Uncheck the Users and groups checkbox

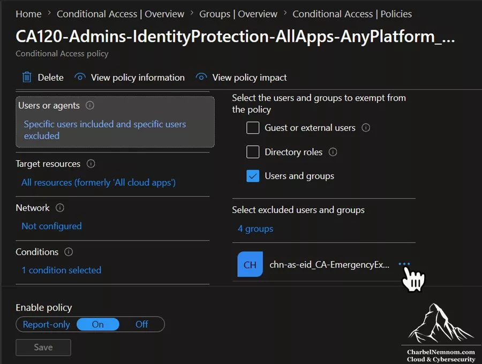253,176
